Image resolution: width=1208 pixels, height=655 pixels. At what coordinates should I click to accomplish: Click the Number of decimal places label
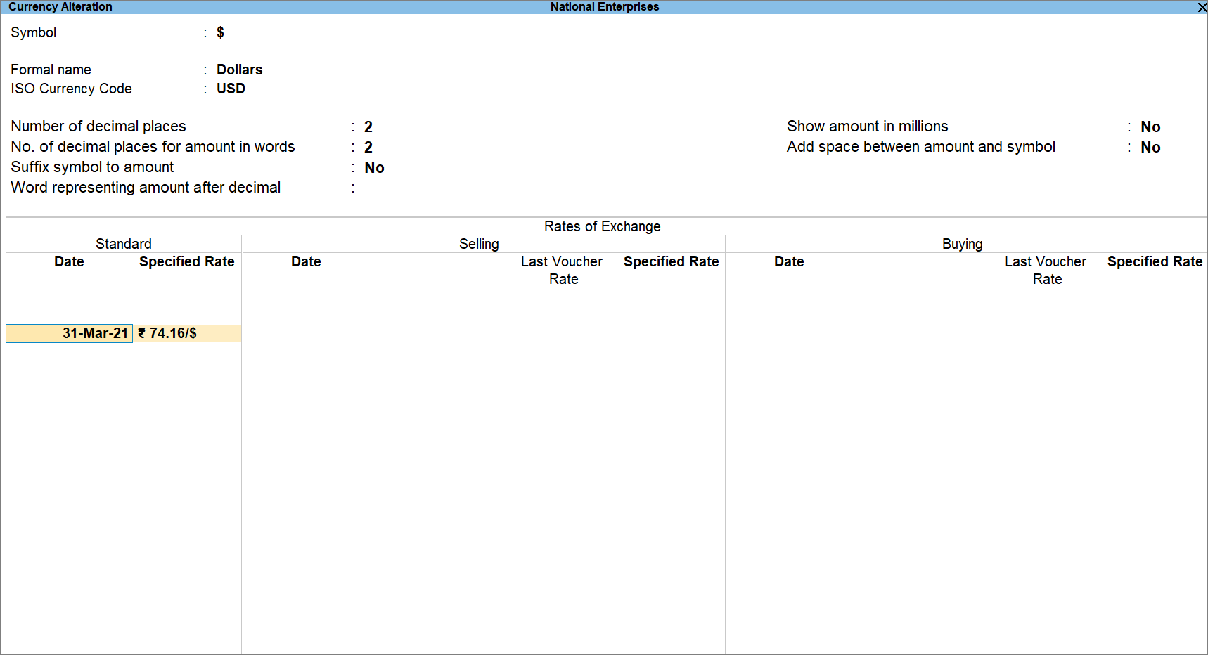point(98,127)
